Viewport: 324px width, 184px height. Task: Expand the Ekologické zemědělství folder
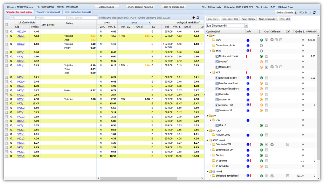tap(211, 176)
